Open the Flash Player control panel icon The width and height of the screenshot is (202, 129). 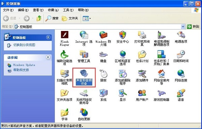coord(65,35)
